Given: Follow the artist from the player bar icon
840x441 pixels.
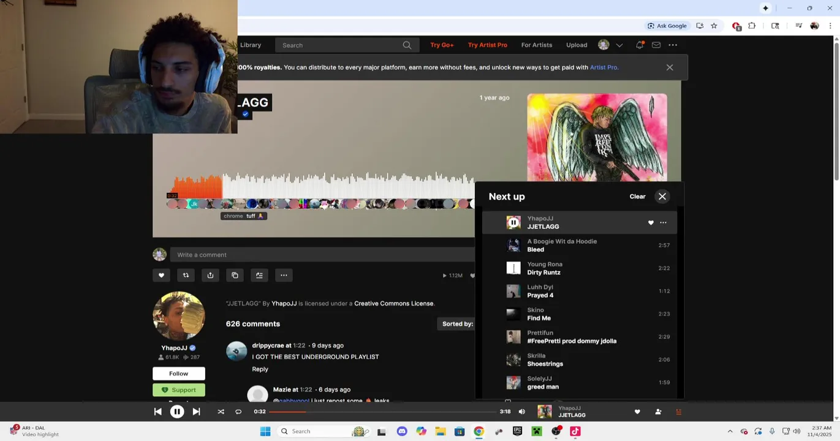Looking at the screenshot, I should tap(658, 412).
